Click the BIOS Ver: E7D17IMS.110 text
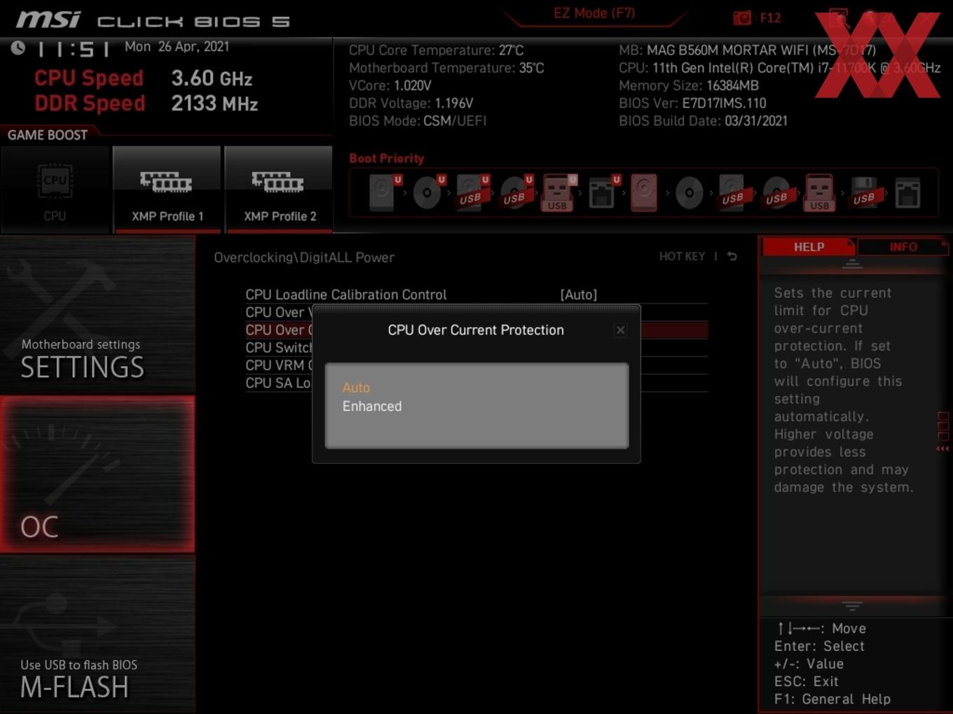This screenshot has width=953, height=714. [x=692, y=103]
